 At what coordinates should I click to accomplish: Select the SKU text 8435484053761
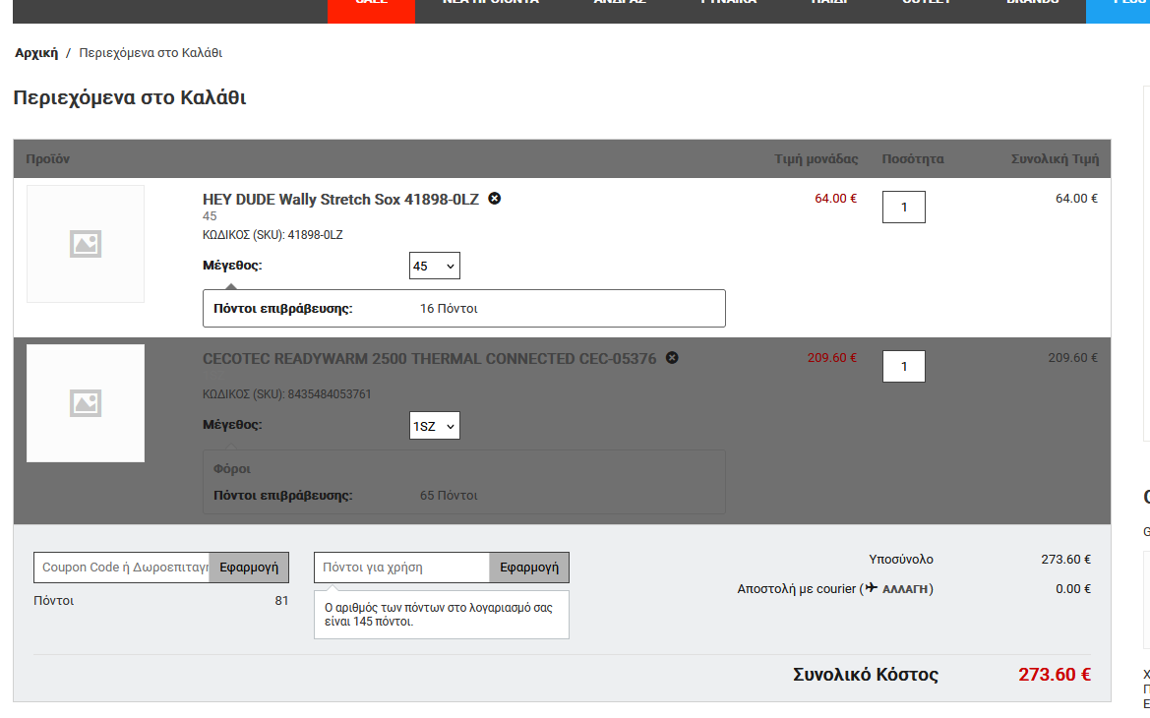click(x=330, y=393)
